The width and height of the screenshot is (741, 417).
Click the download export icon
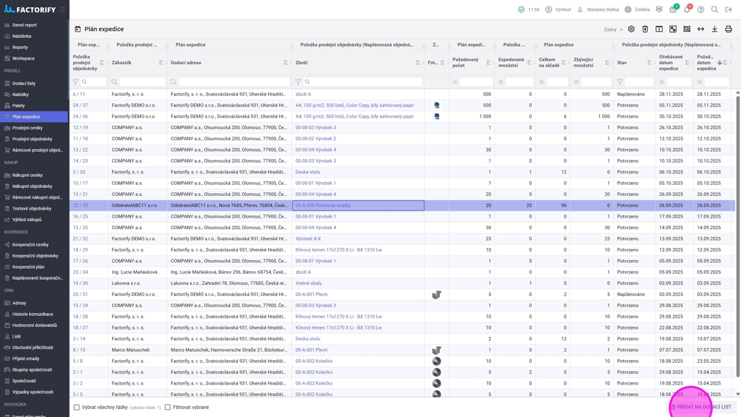pyautogui.click(x=715, y=29)
